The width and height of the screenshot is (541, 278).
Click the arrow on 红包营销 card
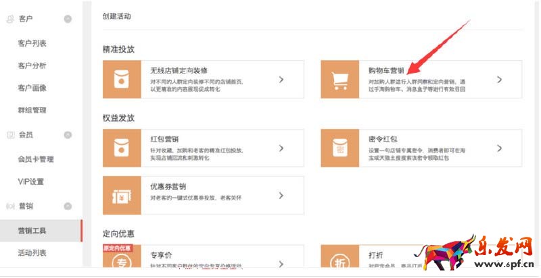281,148
